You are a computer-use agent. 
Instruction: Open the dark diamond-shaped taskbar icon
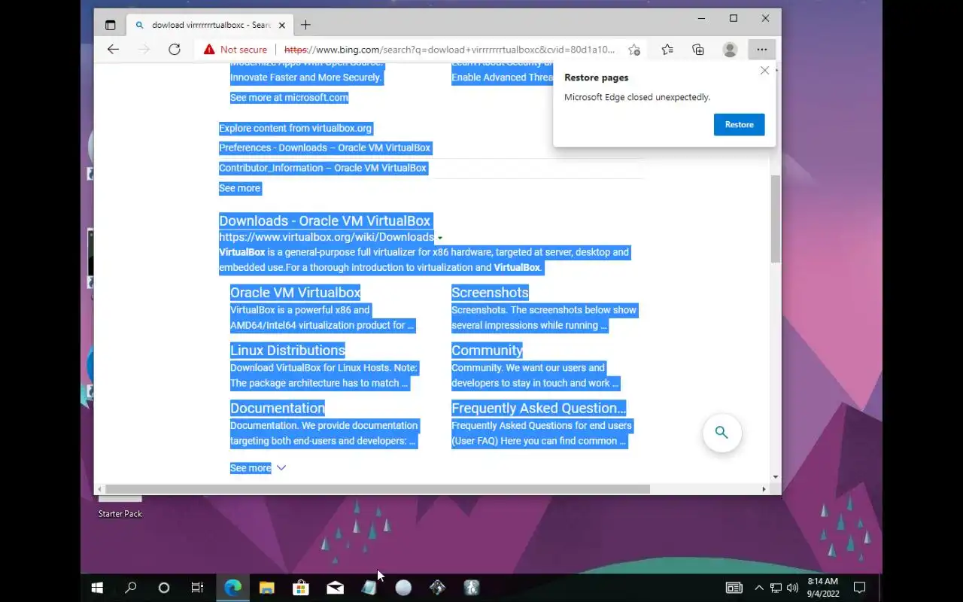[x=438, y=588]
